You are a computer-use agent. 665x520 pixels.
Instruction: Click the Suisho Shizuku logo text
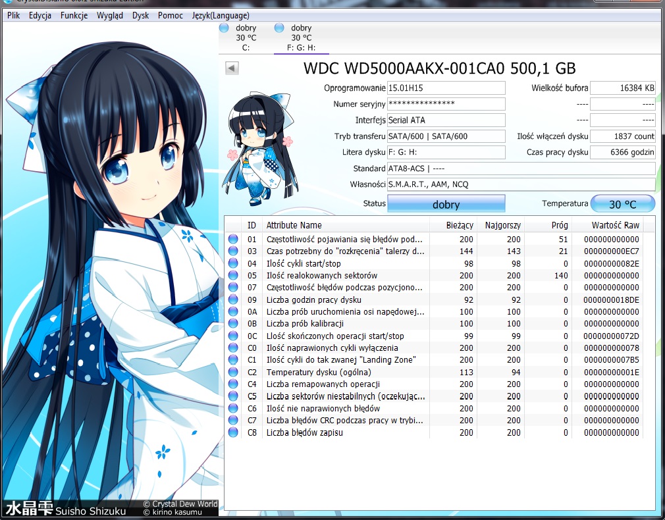(66, 509)
